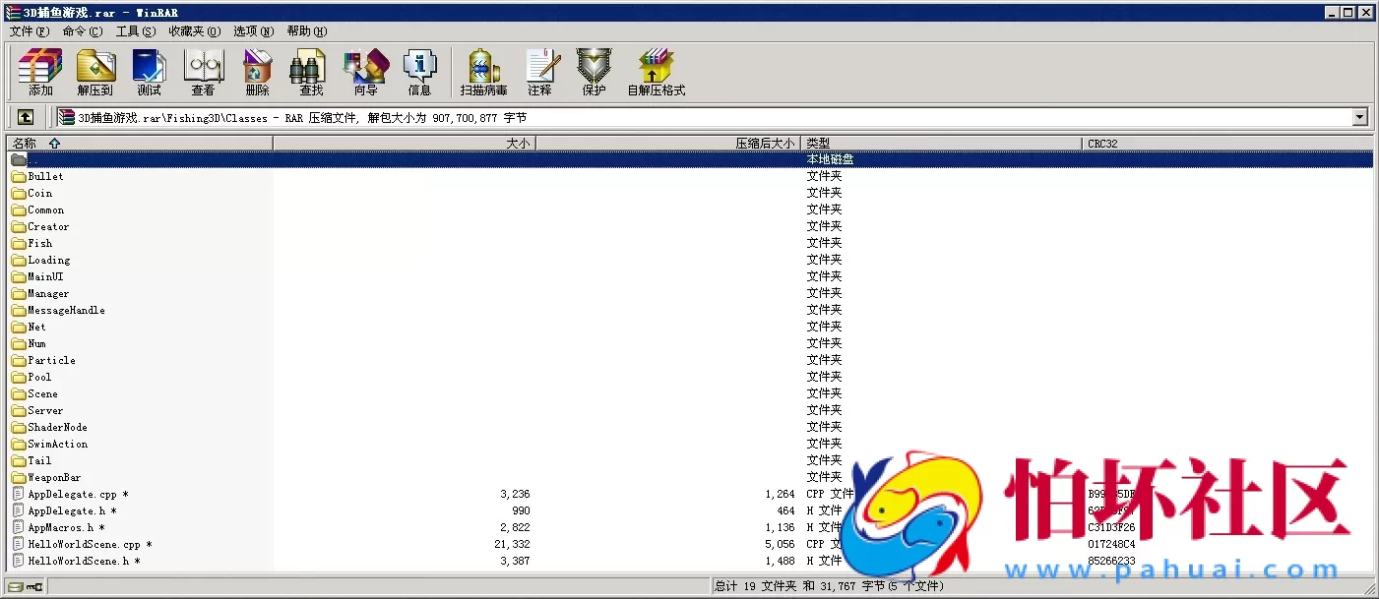Viewport: 1379px width, 599px height.
Task: Launch the 向导 (Wizard) icon
Action: [365, 69]
